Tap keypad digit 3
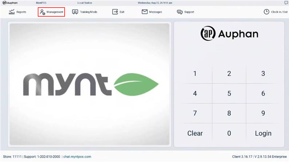289x162 pixels. (x=263, y=74)
